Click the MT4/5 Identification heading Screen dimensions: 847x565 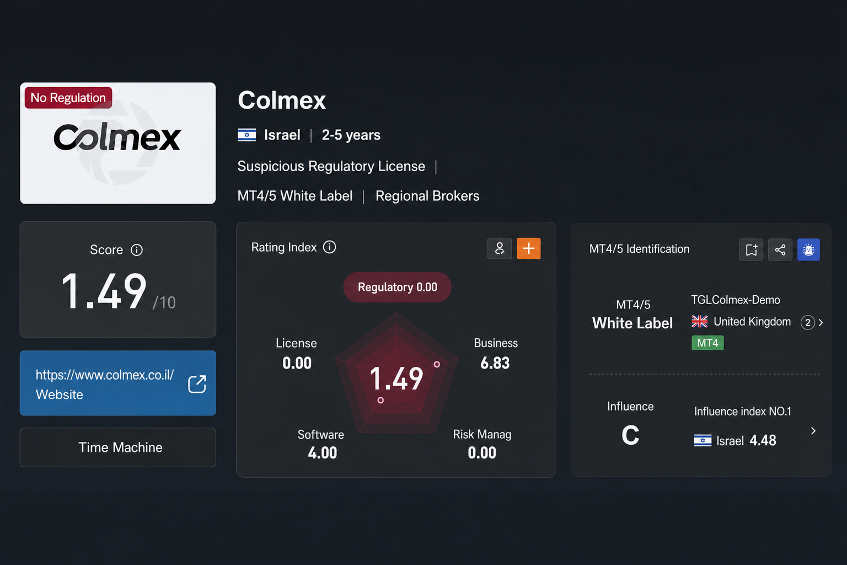[x=639, y=249]
